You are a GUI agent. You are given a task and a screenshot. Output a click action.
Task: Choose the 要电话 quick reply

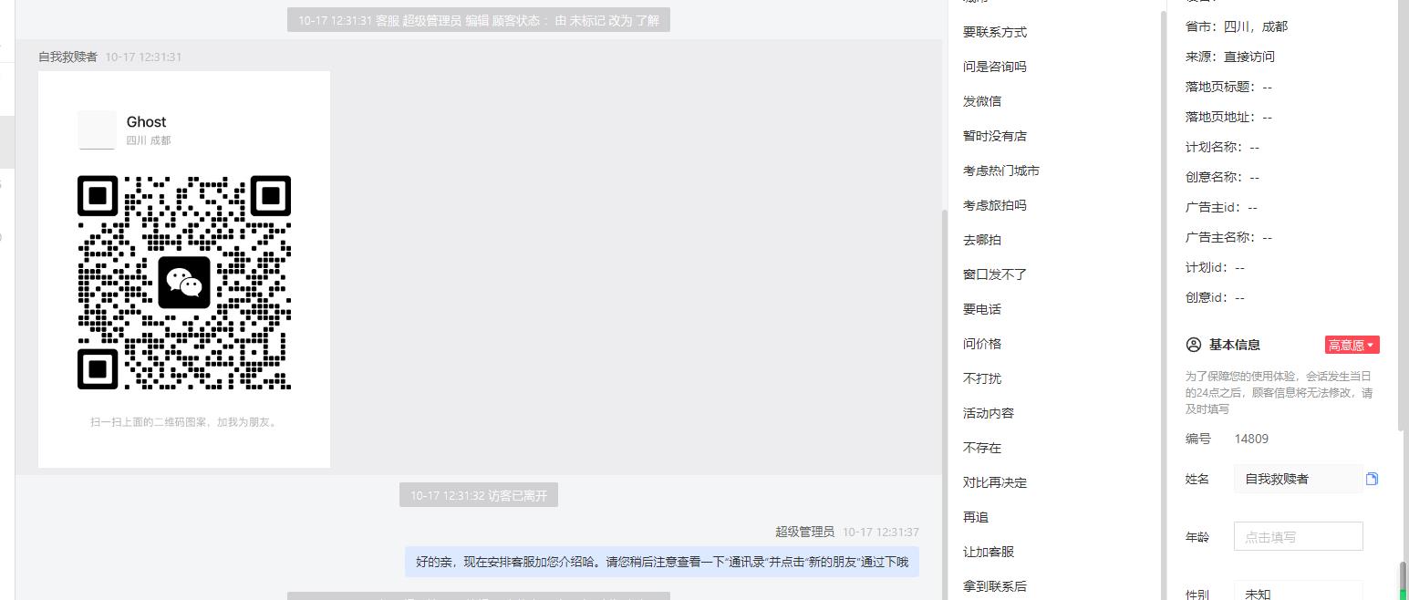pos(982,309)
